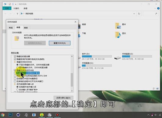Viewport: 162px width, 118px height.
Task: Click the advanced settings scrollbar thumb
Action: (x=72, y=80)
